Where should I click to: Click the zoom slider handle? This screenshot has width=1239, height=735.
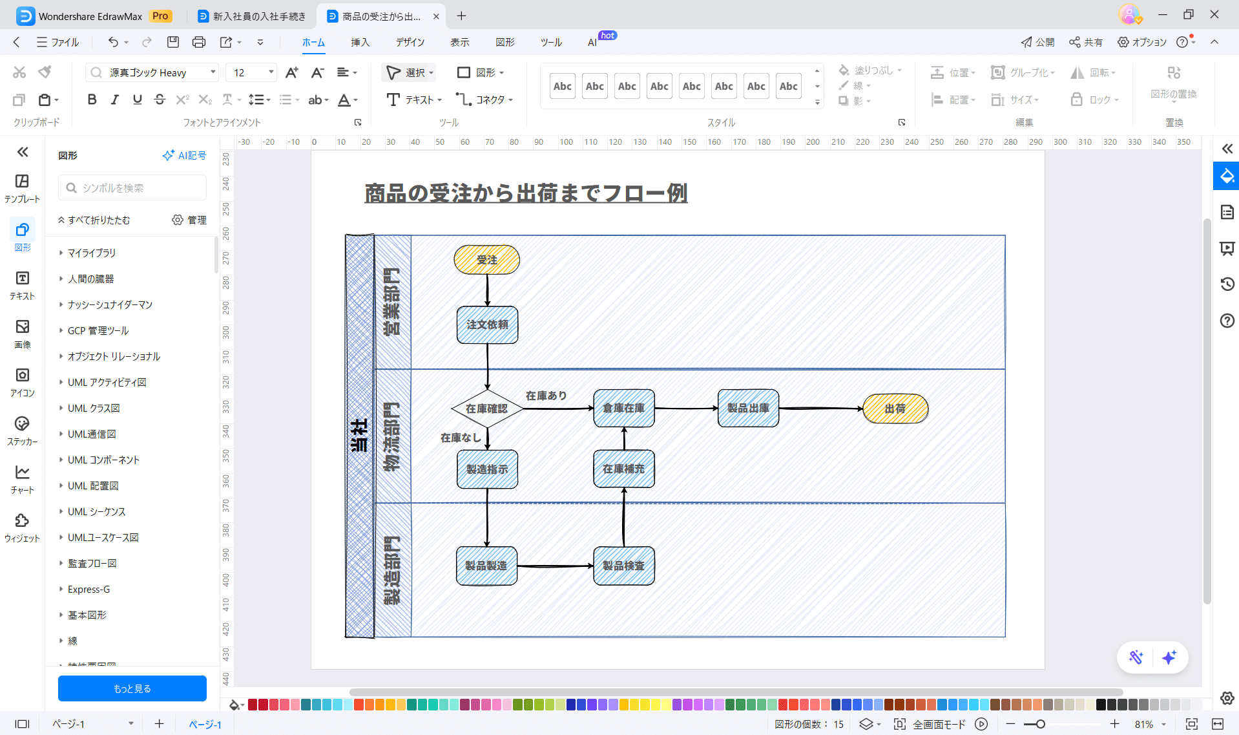(1040, 724)
